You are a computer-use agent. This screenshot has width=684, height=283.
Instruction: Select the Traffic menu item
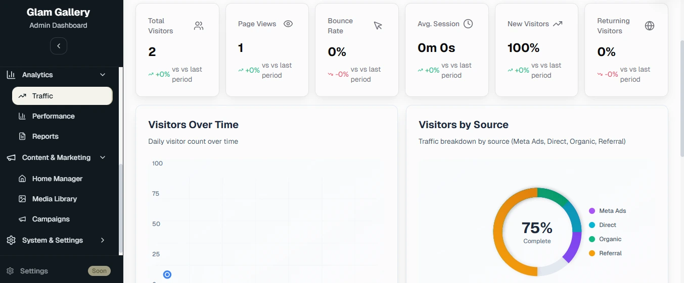point(62,96)
